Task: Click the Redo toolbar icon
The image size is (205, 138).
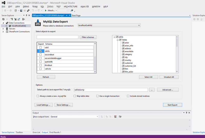Action: (x=39, y=11)
